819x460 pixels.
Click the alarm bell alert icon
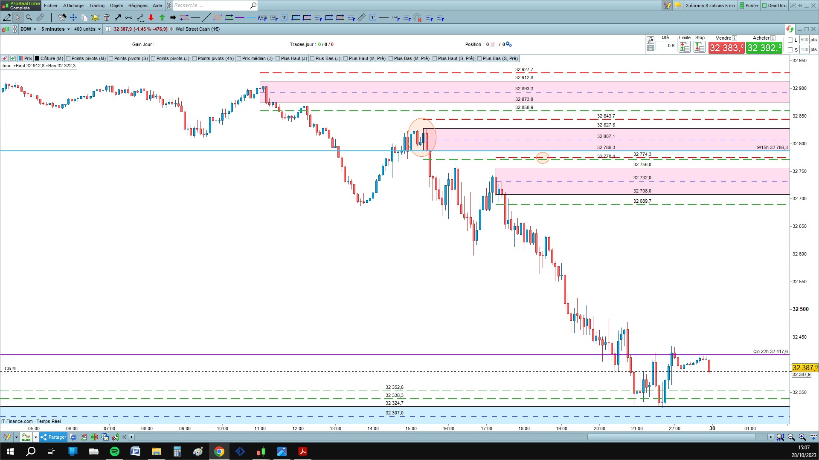point(95,17)
